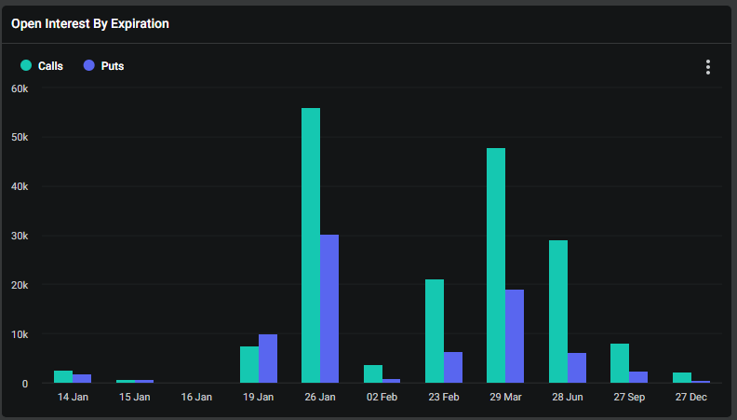Click the 02 Feb axis label
737x420 pixels.
(382, 397)
